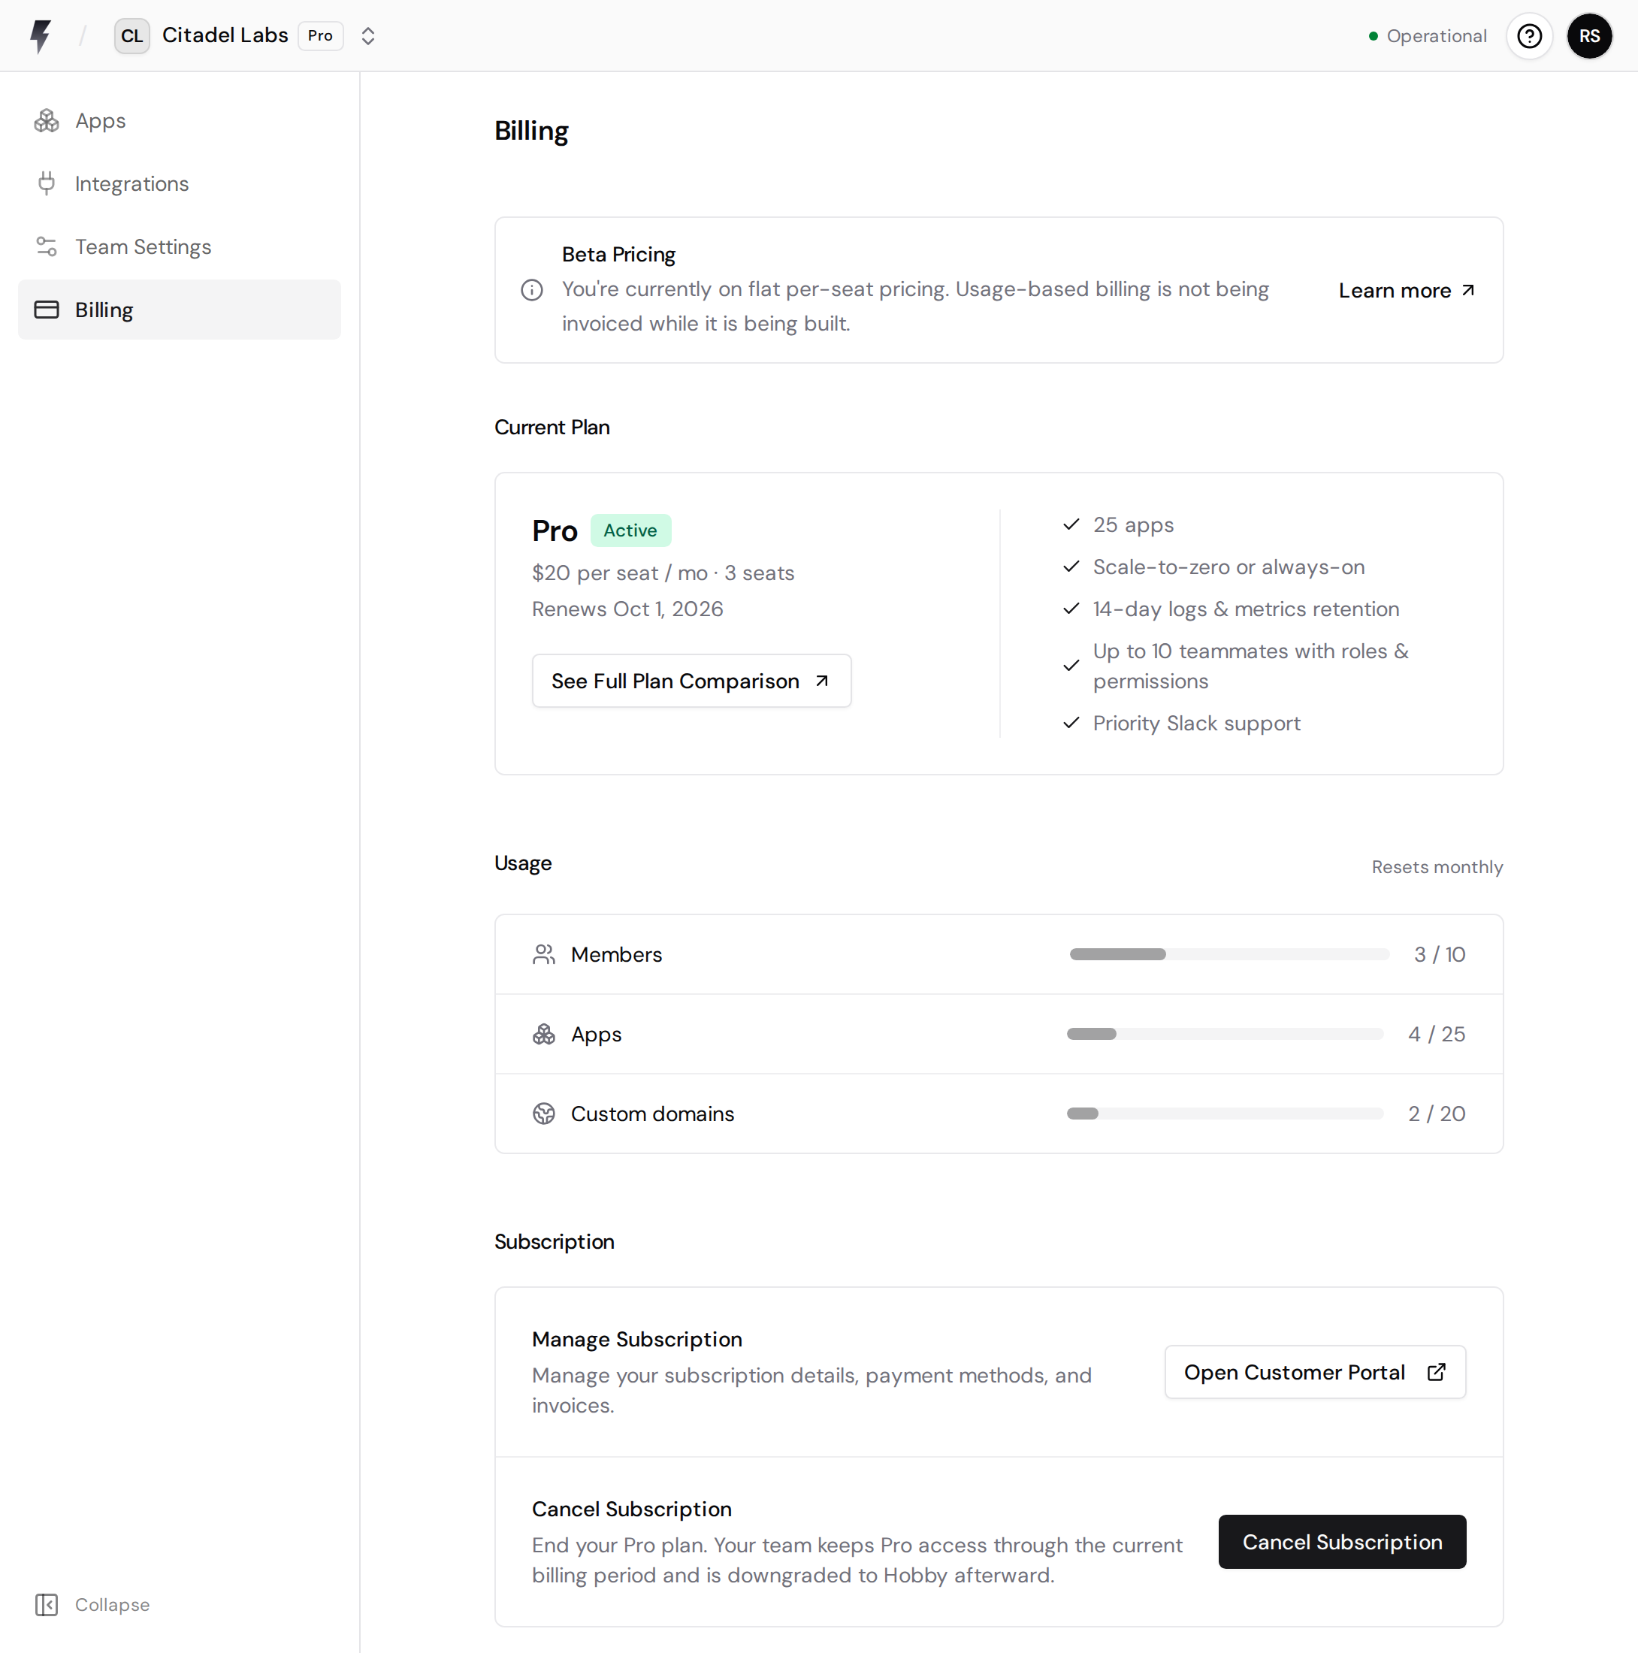The image size is (1638, 1653).
Task: Open Customer Portal button
Action: pyautogui.click(x=1314, y=1373)
